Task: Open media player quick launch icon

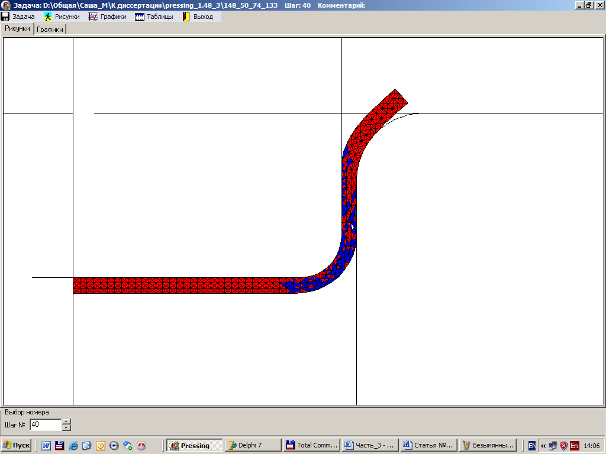Action: pos(114,446)
